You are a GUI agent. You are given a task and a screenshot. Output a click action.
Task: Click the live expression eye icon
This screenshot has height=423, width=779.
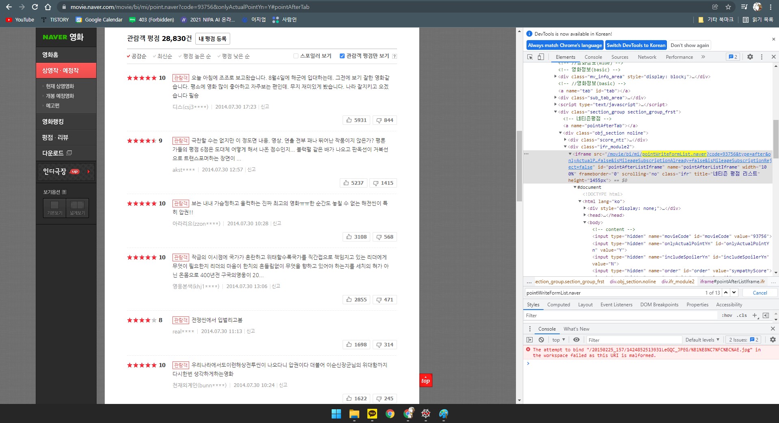[x=576, y=340]
